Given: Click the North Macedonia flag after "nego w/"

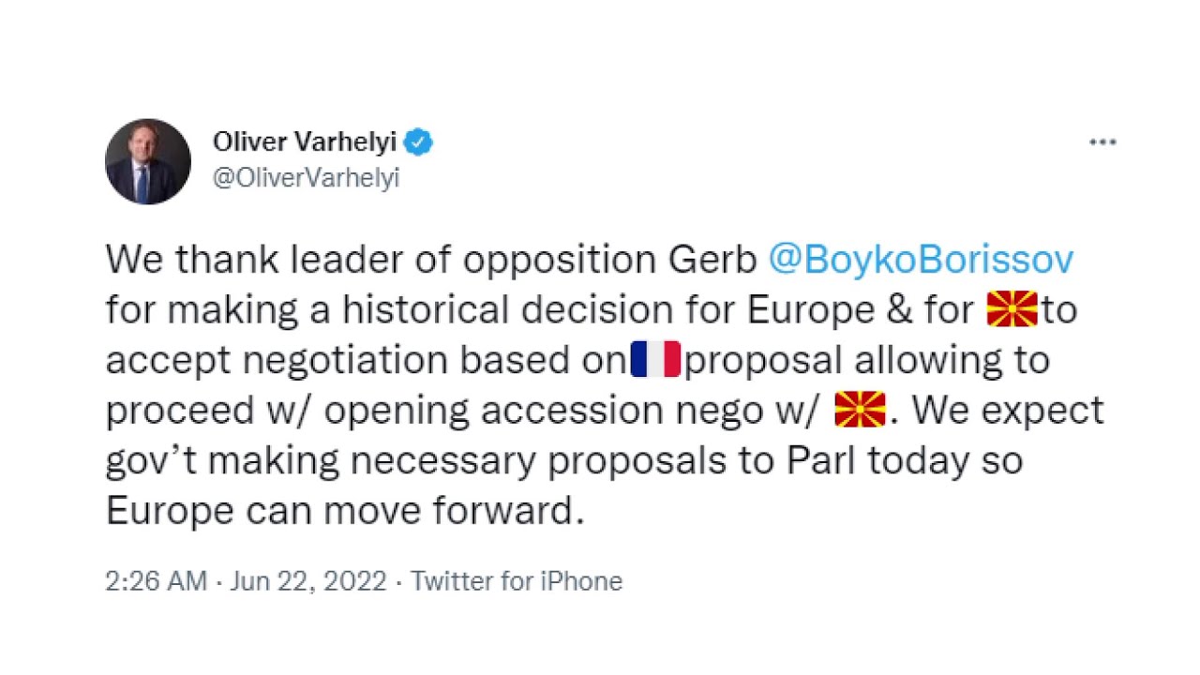Looking at the screenshot, I should pos(860,411).
